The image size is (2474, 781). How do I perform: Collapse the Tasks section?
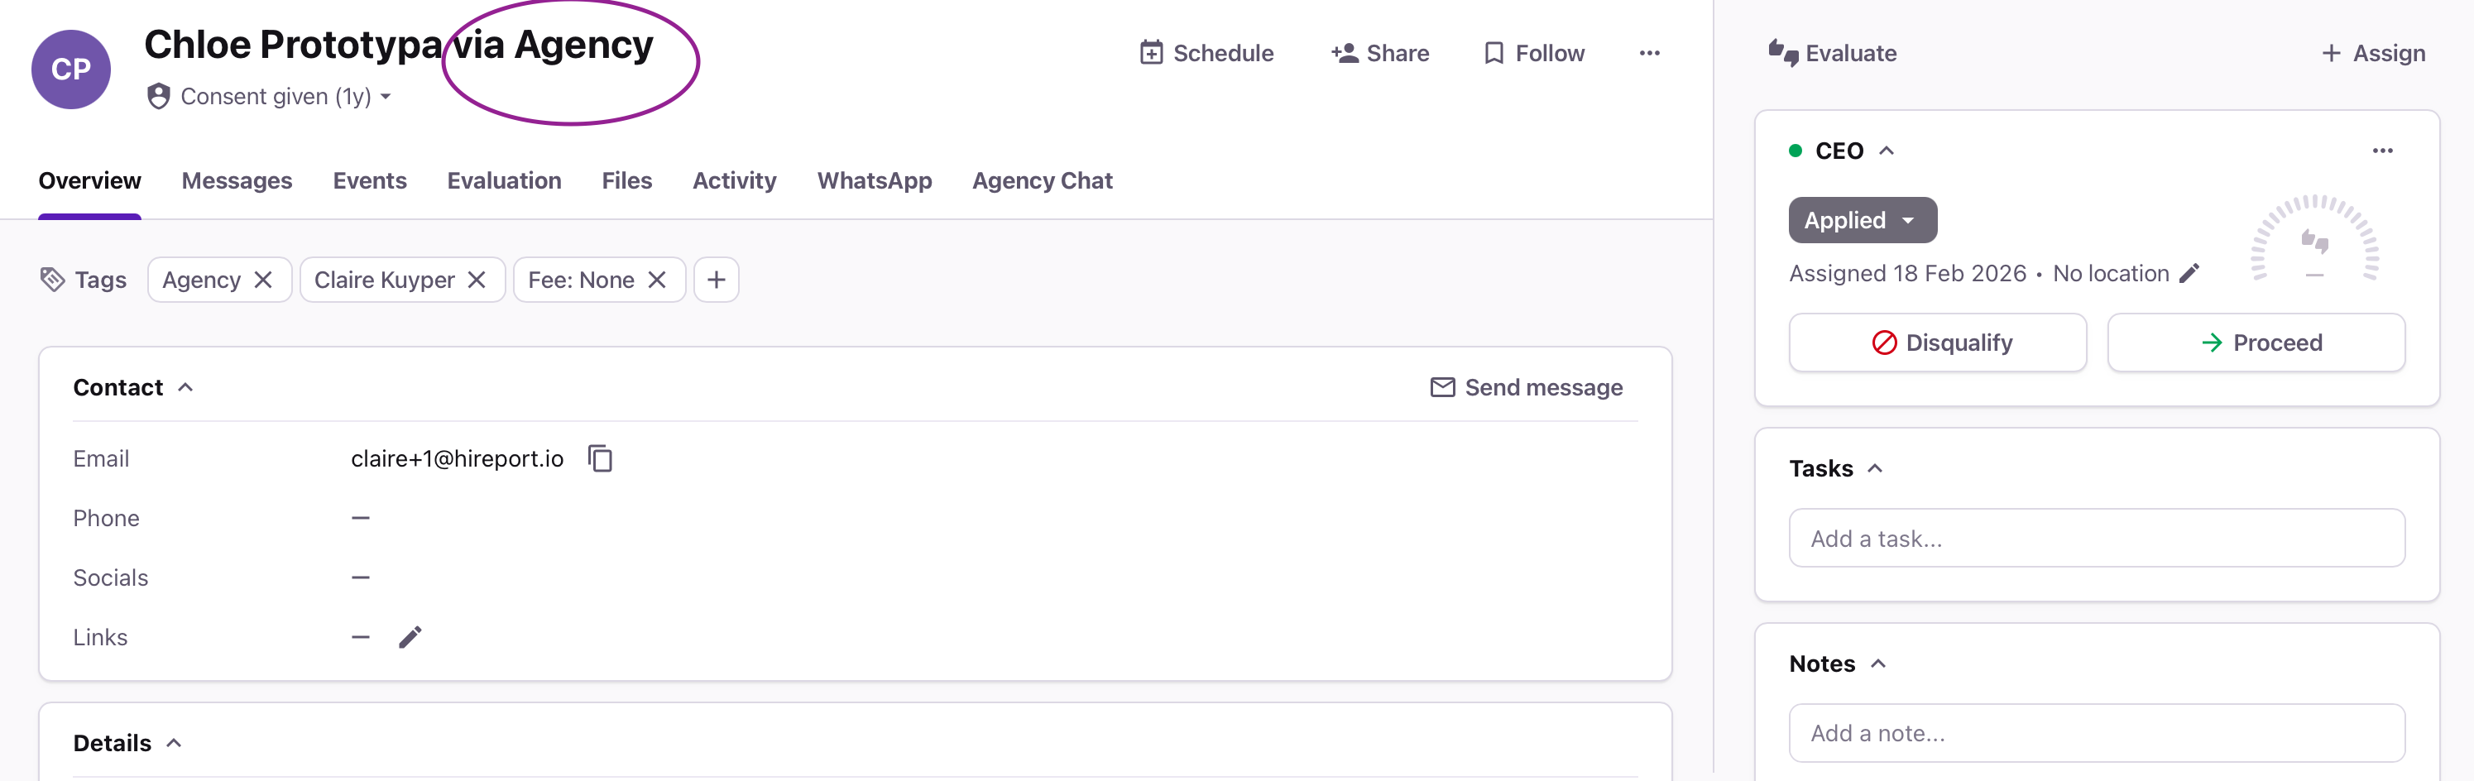[1874, 467]
